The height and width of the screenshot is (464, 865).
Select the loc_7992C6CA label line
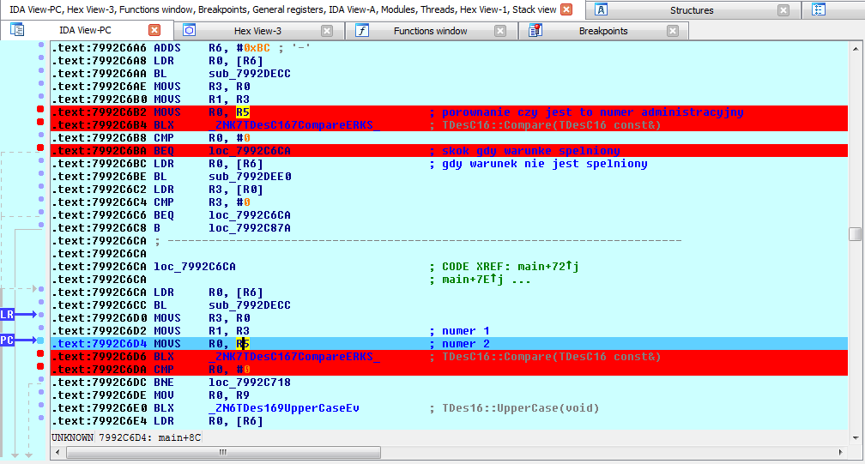click(194, 267)
